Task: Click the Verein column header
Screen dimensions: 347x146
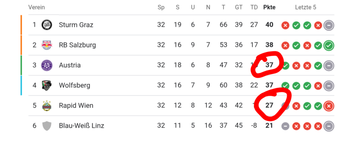Action: [36, 7]
